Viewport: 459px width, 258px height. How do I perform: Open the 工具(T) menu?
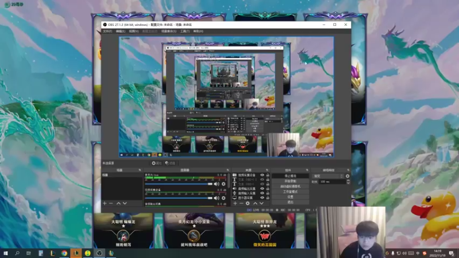coord(185,31)
